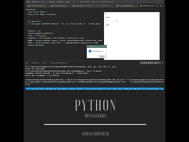Switch to the ventanaPosicion.py editor tab
The width and height of the screenshot is (189, 142).
click(x=37, y=6)
